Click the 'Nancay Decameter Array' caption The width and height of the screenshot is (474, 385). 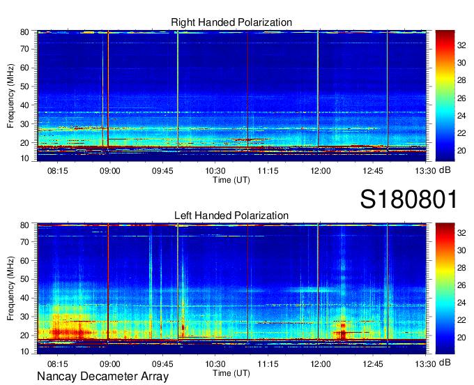[x=102, y=377]
